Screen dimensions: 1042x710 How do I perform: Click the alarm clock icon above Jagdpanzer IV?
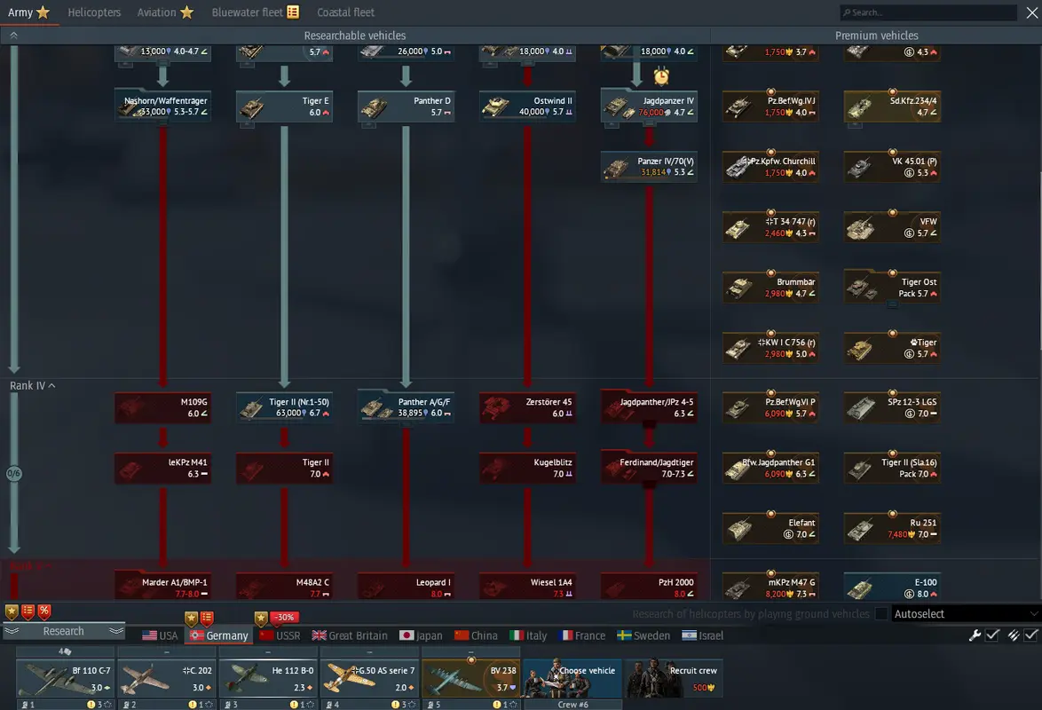point(661,75)
